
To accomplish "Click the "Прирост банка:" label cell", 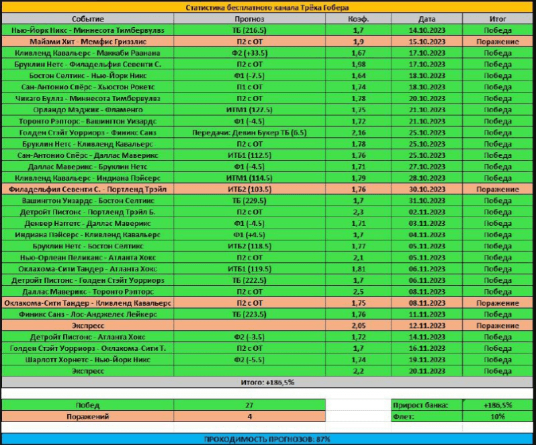I will 427,405.
